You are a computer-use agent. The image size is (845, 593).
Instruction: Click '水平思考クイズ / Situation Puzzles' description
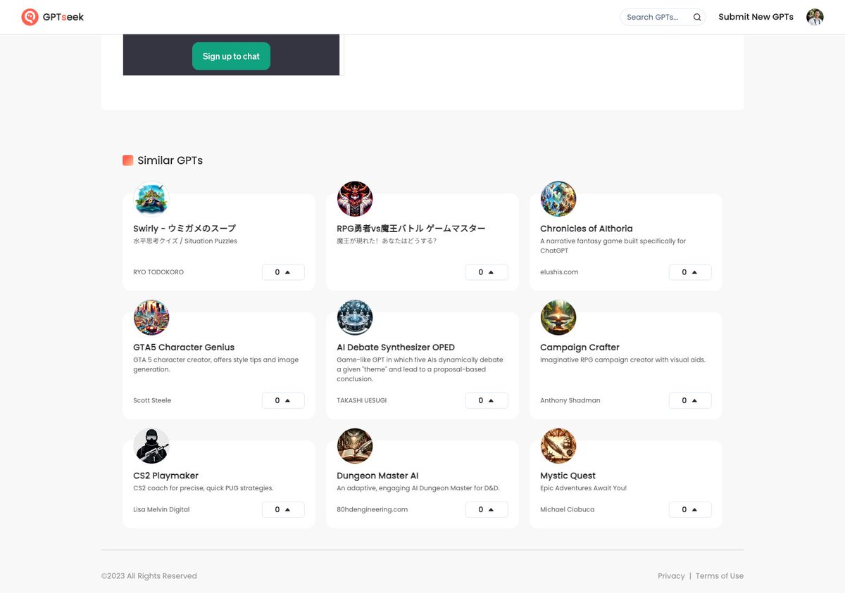point(185,241)
